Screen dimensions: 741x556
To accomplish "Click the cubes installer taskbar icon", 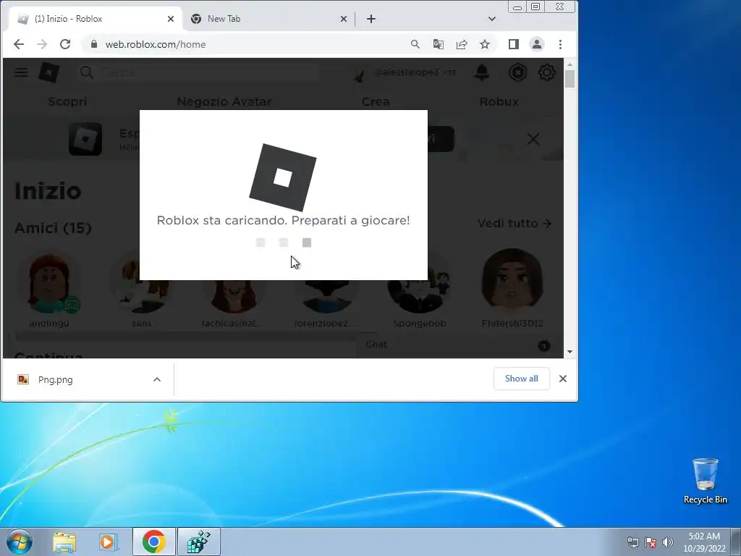I will click(198, 542).
